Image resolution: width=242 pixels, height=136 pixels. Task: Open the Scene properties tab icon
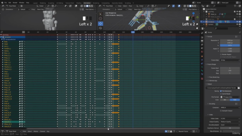click(x=202, y=48)
